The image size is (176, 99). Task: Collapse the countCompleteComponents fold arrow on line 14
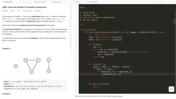point(78,32)
